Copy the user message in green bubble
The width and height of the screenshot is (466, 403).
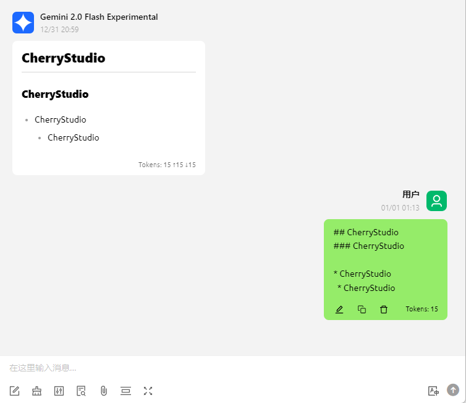362,309
